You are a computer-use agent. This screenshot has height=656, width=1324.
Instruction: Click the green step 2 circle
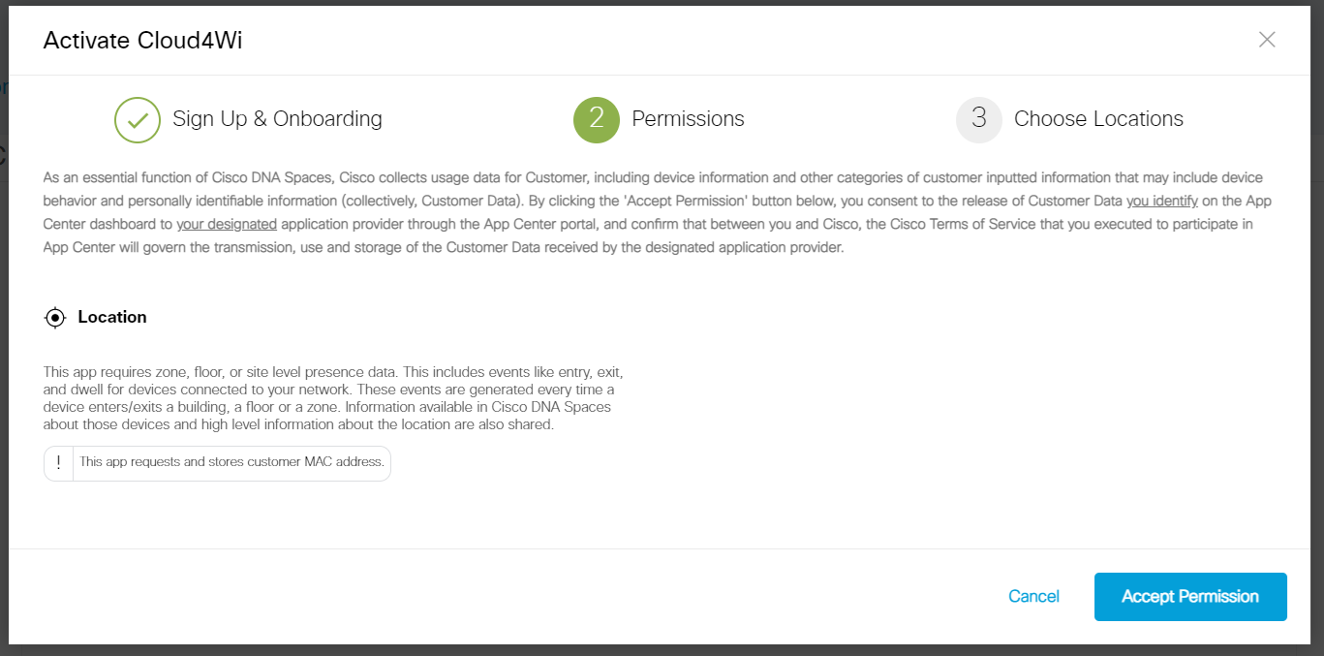(597, 120)
